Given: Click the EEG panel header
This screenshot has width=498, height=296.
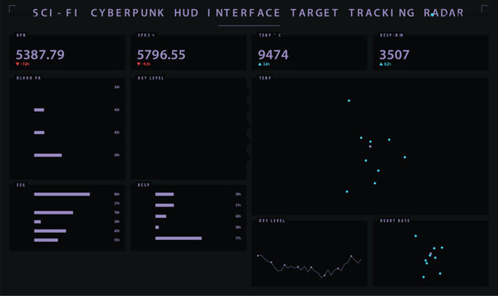Looking at the screenshot, I should (21, 185).
